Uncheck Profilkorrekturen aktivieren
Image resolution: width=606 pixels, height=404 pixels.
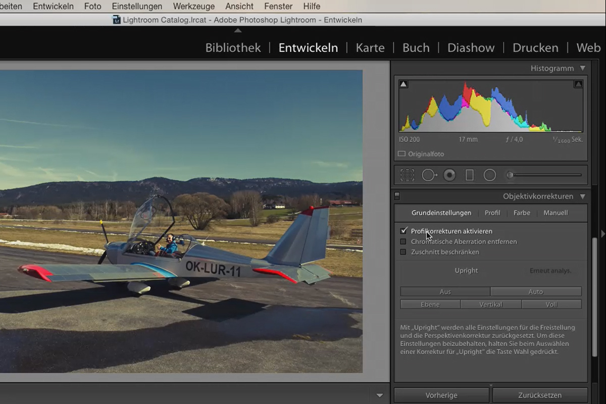click(403, 231)
